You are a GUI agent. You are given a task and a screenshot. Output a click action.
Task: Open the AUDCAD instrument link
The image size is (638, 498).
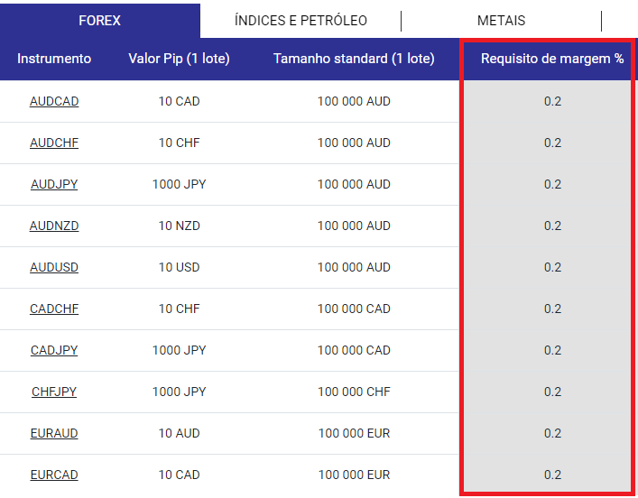pos(54,101)
